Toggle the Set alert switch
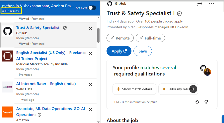Screen dimensions: 224x123 [x=92, y=8]
